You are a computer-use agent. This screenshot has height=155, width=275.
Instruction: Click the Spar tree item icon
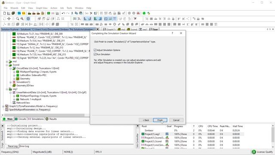pyautogui.click(x=7, y=110)
